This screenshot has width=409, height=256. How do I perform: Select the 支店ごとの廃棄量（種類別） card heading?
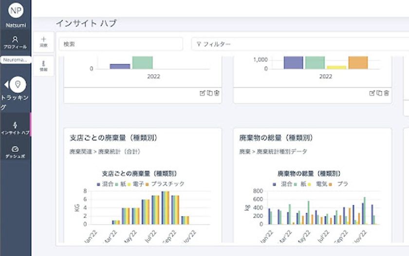[x=114, y=138]
